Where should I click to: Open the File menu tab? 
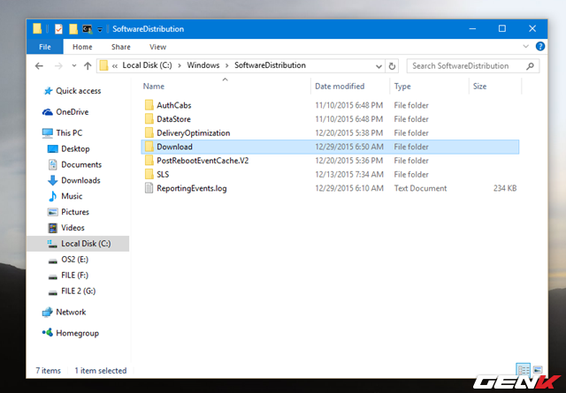coord(45,47)
